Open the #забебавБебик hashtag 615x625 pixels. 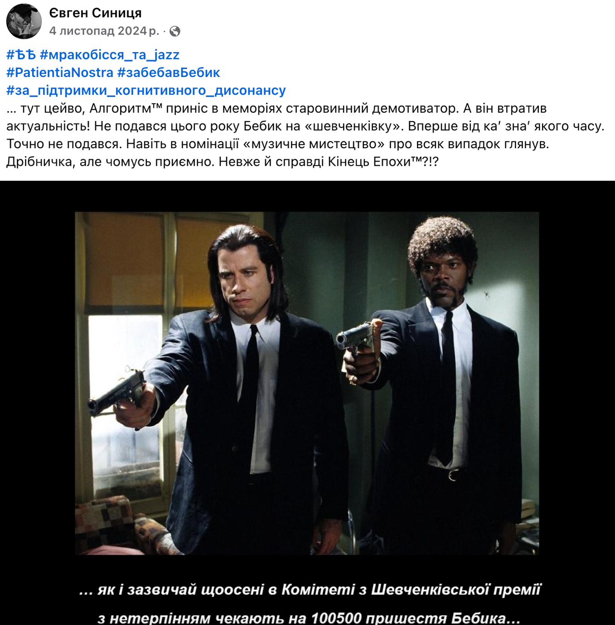click(x=169, y=73)
